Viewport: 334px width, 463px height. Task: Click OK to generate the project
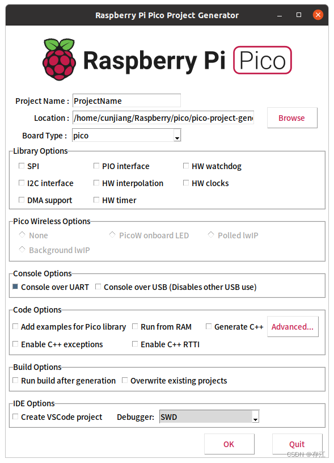tap(229, 444)
